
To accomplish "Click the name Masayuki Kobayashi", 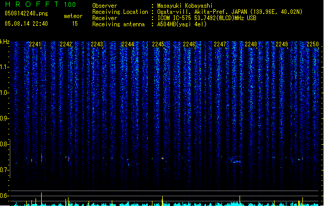I will 185,6.
